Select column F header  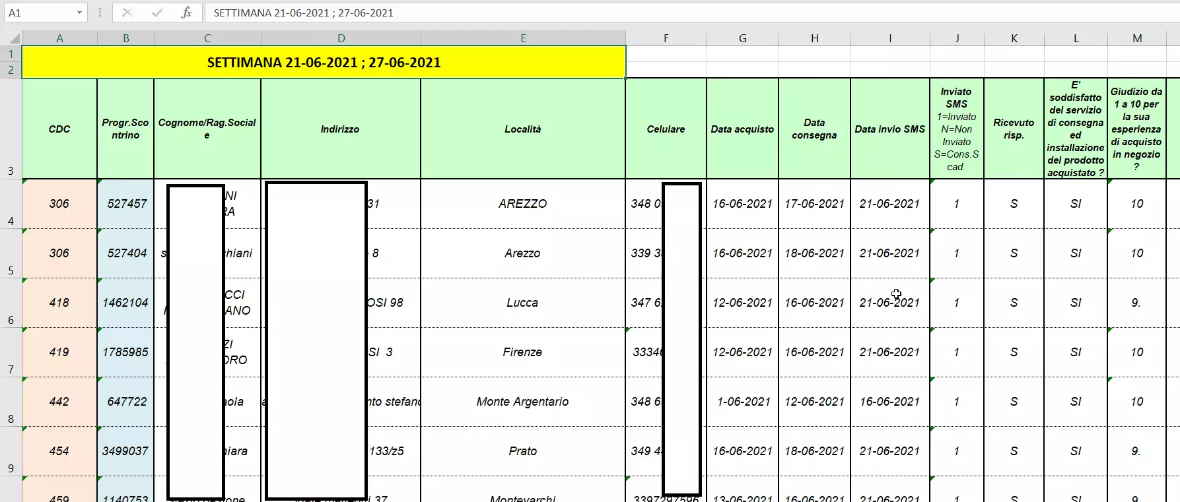tap(666, 38)
